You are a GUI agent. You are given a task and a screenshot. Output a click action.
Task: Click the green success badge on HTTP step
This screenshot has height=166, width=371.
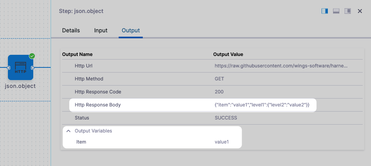pyautogui.click(x=32, y=56)
